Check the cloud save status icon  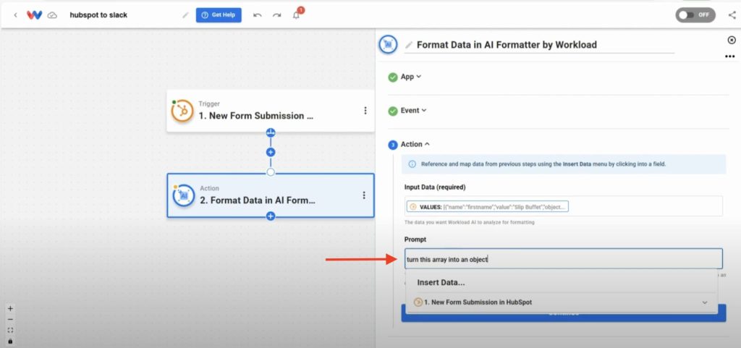point(52,15)
